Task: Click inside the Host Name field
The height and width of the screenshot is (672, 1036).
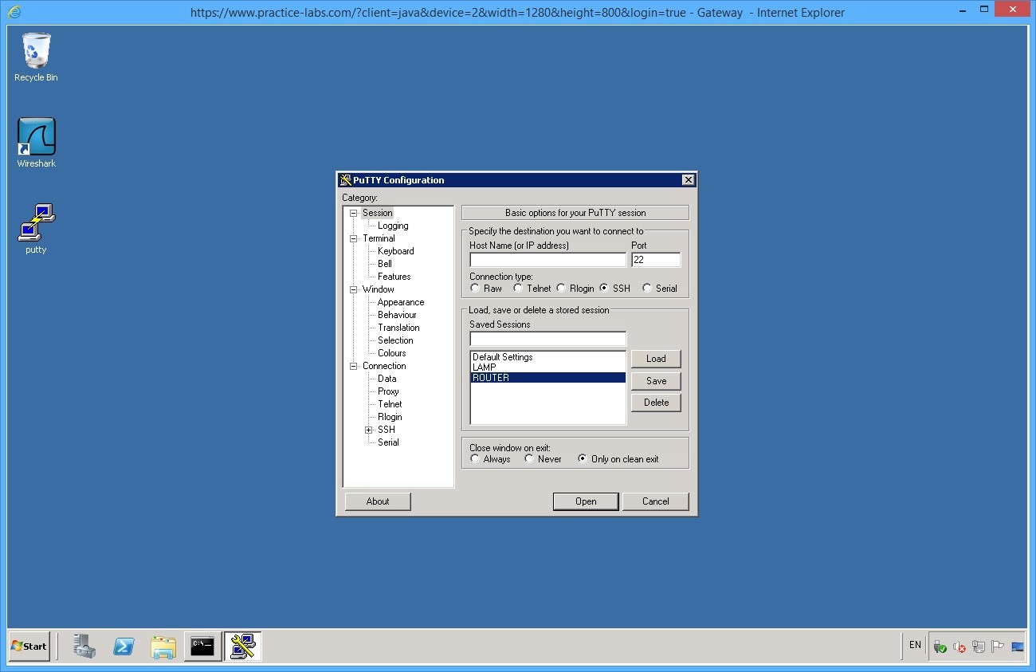Action: click(547, 259)
